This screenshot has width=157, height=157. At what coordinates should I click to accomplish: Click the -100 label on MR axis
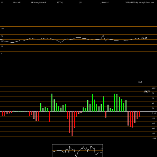(x=154, y=138)
